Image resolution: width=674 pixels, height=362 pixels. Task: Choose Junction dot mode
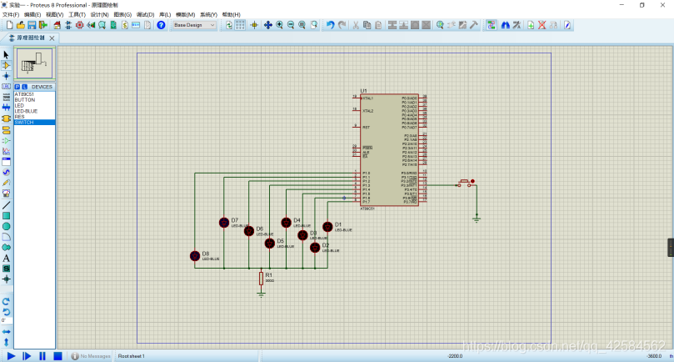(6, 76)
